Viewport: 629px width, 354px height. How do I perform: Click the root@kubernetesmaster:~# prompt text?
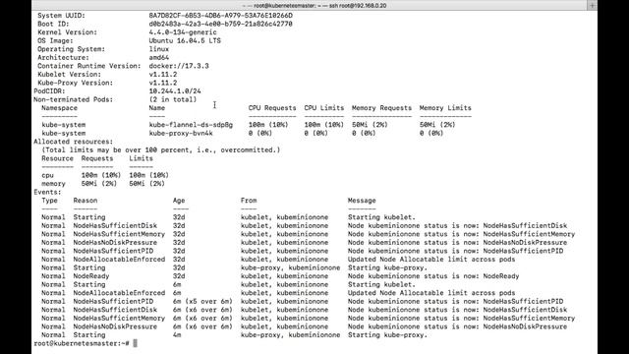pos(82,343)
